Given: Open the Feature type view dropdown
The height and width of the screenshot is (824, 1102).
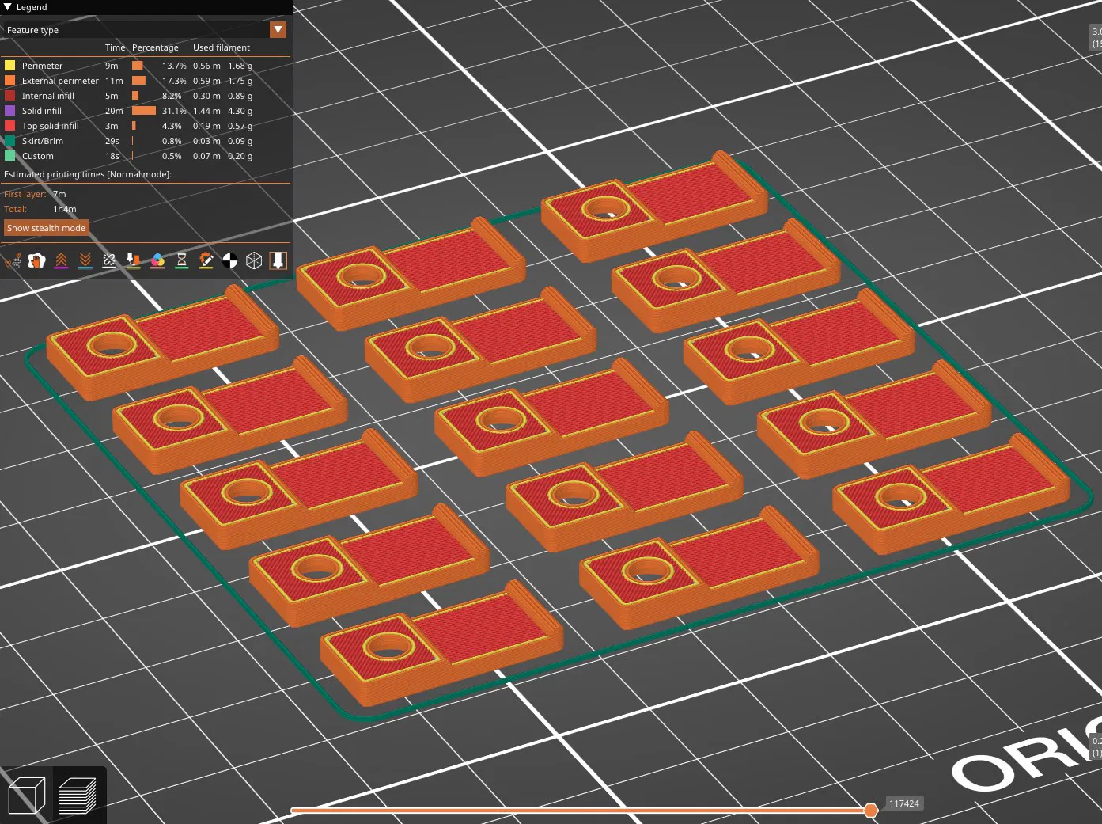Looking at the screenshot, I should pyautogui.click(x=278, y=30).
